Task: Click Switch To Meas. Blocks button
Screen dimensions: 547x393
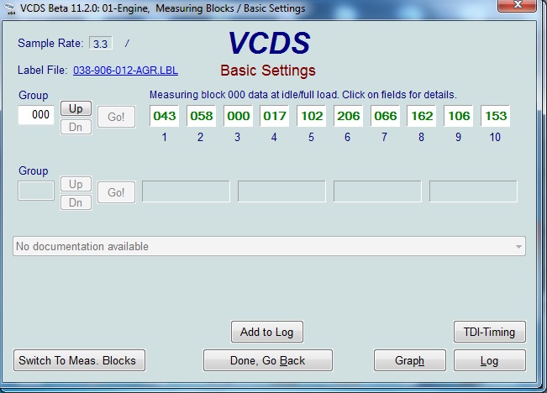Action: click(x=79, y=360)
